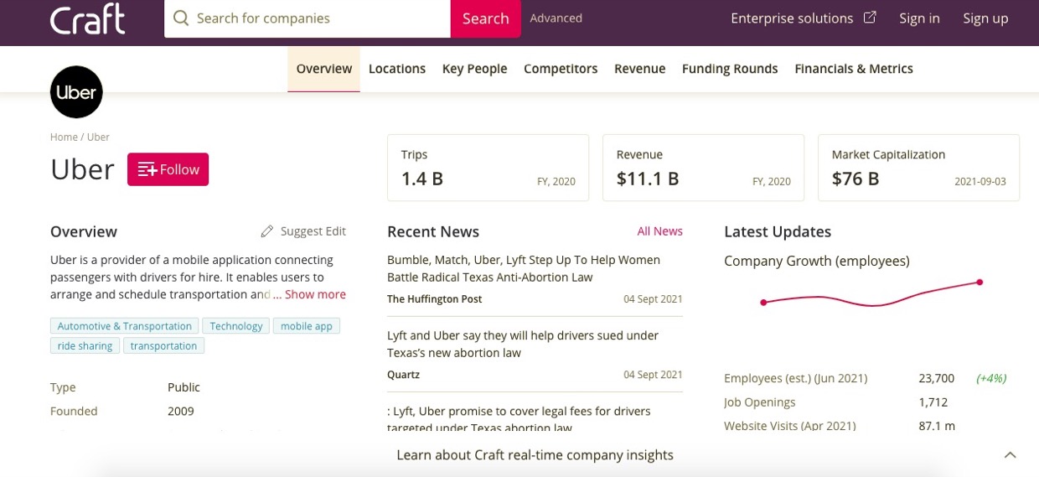
Task: Focus the Search for companies field
Action: (308, 18)
